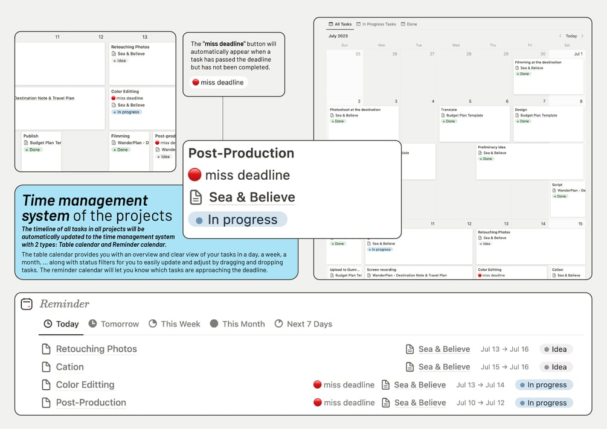The image size is (607, 429).
Task: Open Filmming at the destination calendar card
Action: (548, 76)
